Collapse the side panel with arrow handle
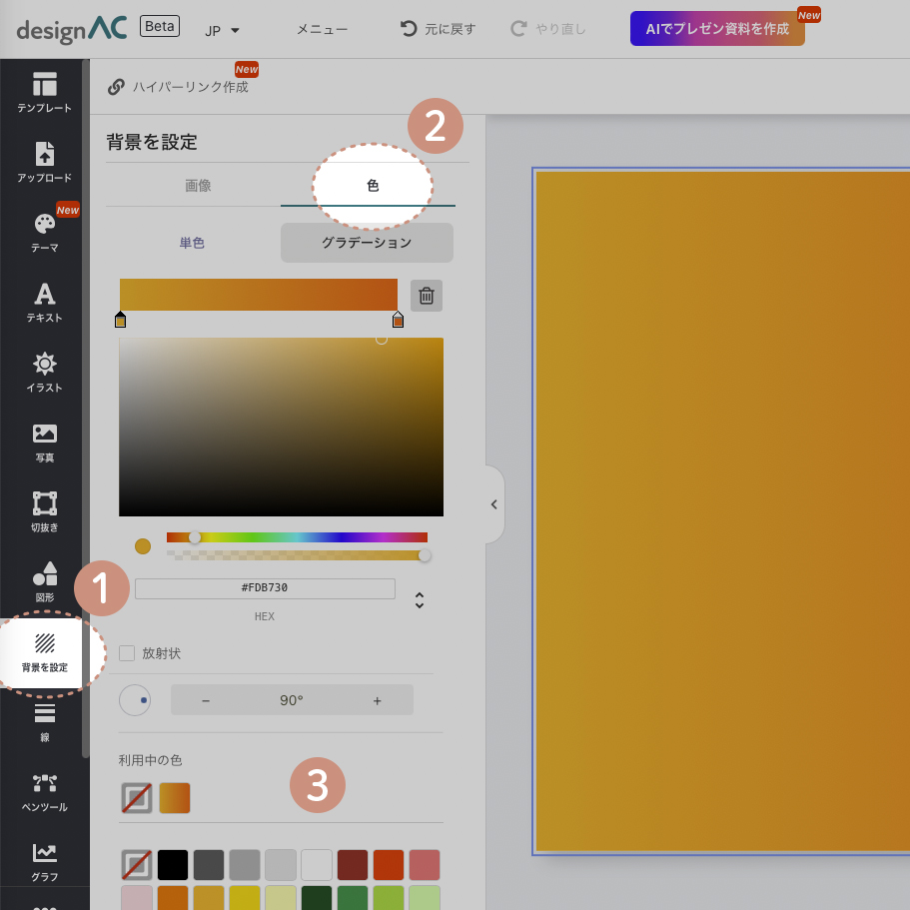Viewport: 910px width, 910px height. [493, 504]
